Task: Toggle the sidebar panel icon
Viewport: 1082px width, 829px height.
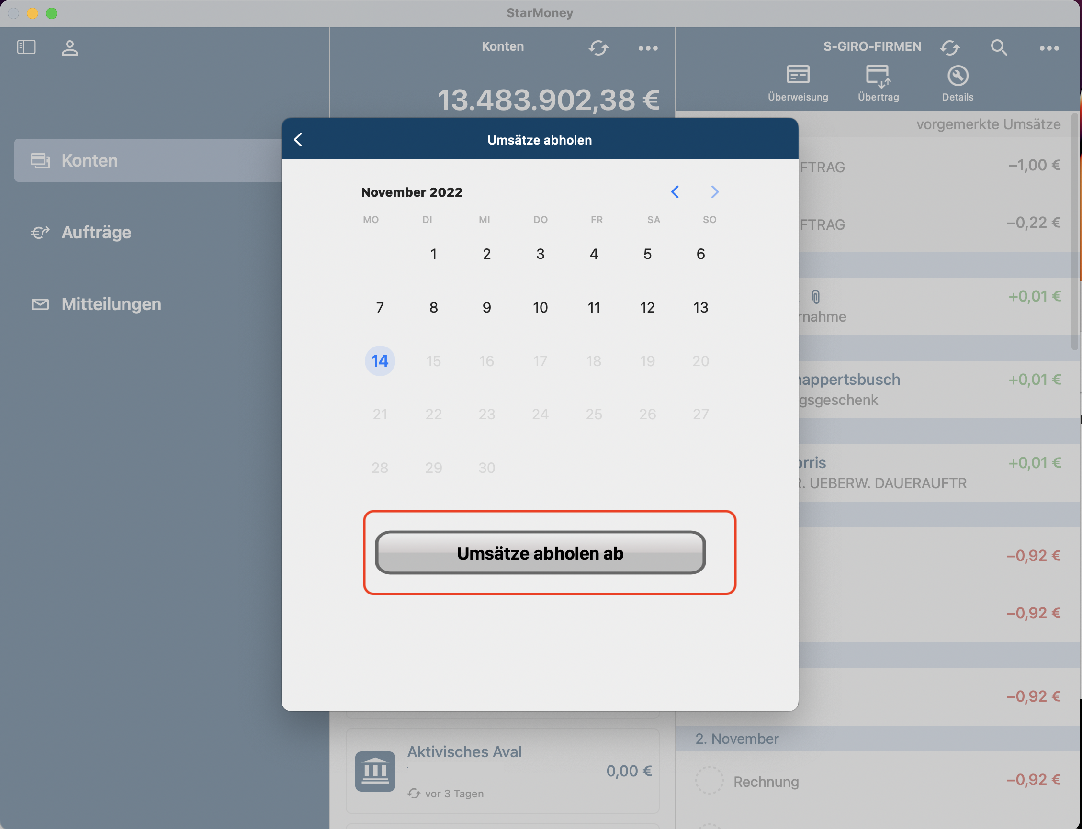Action: click(x=26, y=47)
